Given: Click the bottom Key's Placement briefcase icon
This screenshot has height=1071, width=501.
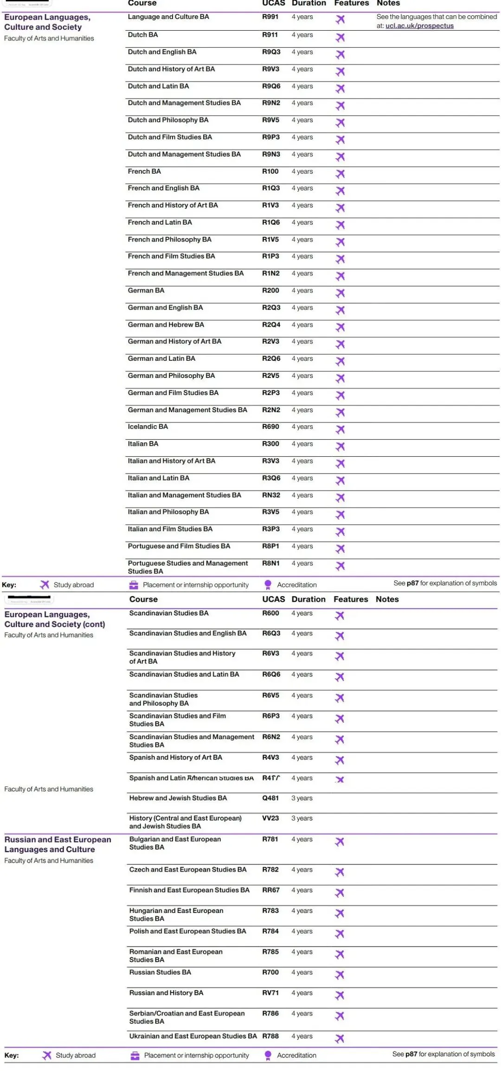Looking at the screenshot, I should coord(135,1056).
